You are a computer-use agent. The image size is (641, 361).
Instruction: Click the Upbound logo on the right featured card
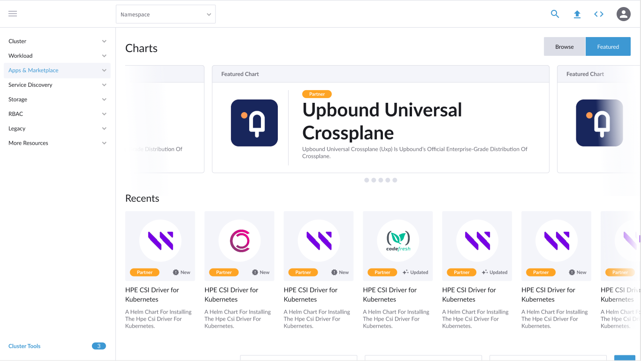pos(599,123)
